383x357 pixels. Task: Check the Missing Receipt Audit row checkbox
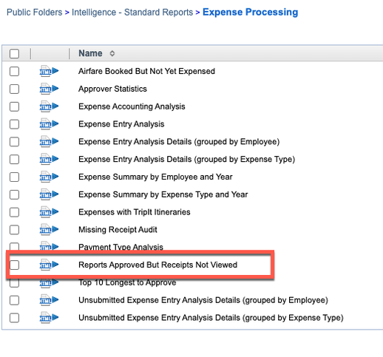coord(14,230)
